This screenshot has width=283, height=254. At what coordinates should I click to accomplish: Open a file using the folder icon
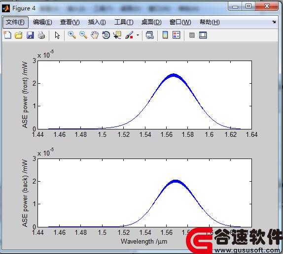[19, 35]
